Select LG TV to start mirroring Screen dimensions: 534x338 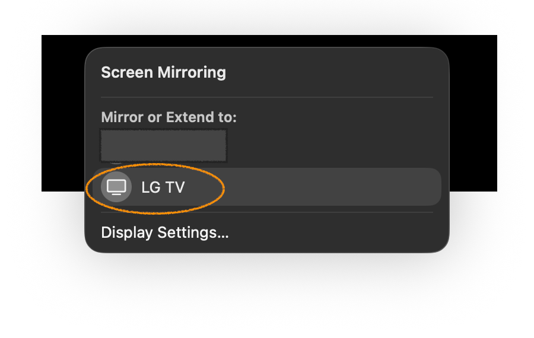point(267,187)
